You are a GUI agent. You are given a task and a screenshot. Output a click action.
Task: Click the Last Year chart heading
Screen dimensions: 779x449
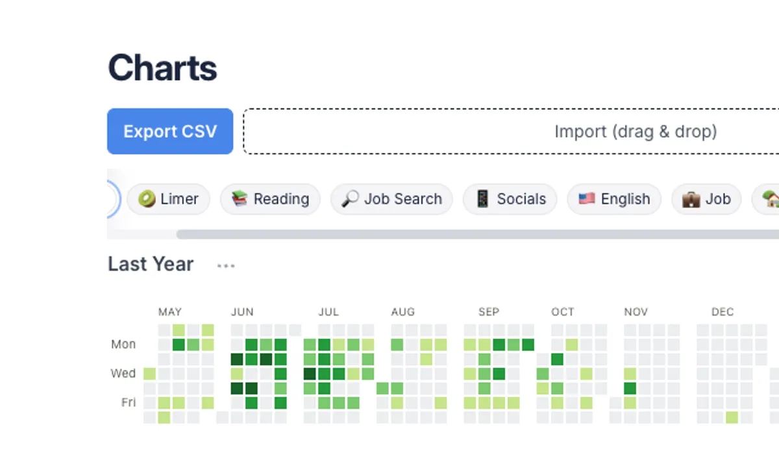(x=151, y=264)
